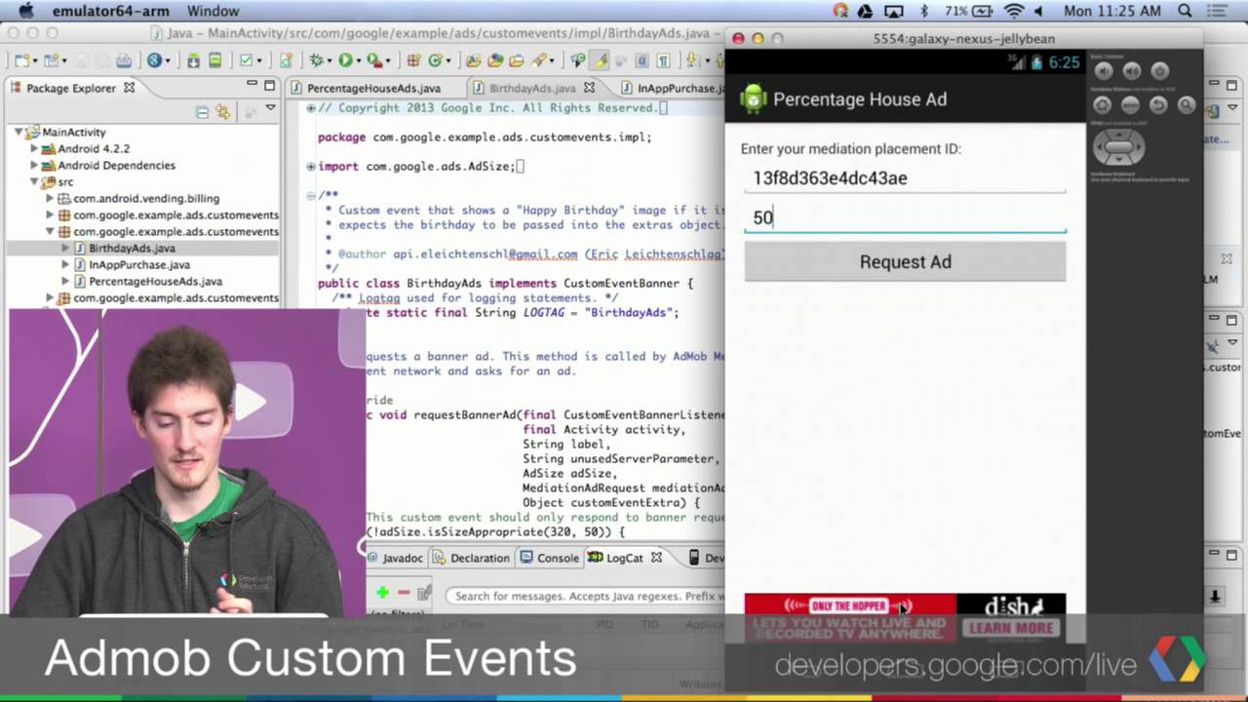Open the Android Virtual Device Manager icon

point(214,60)
